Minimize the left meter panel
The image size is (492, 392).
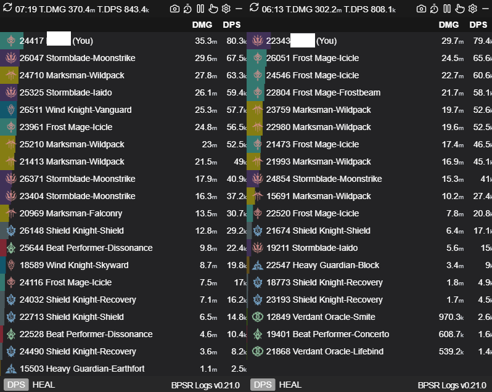(x=239, y=9)
